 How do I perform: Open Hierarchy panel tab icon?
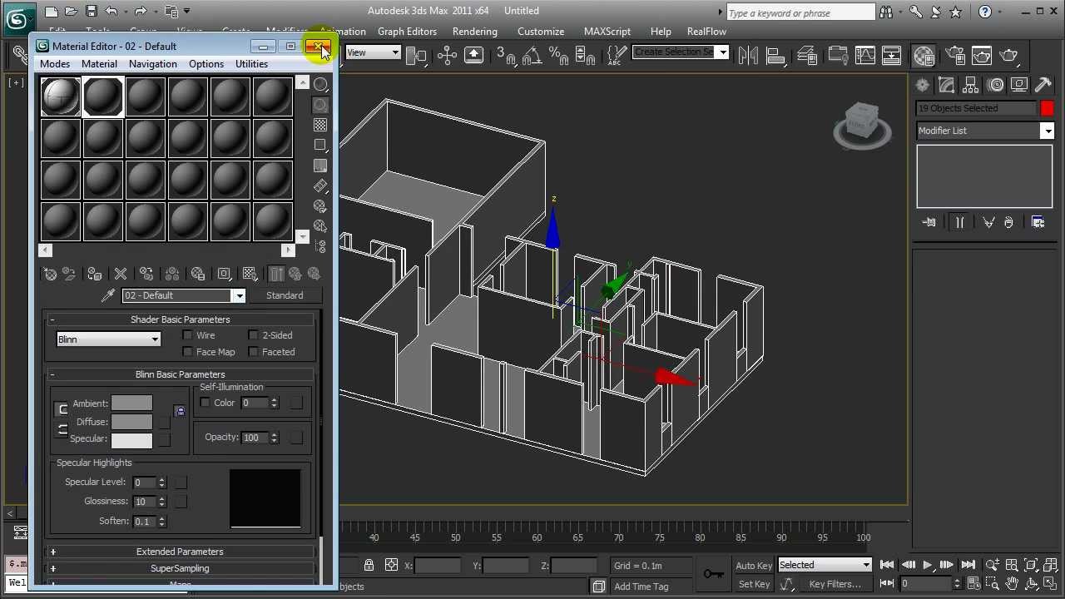click(x=970, y=85)
